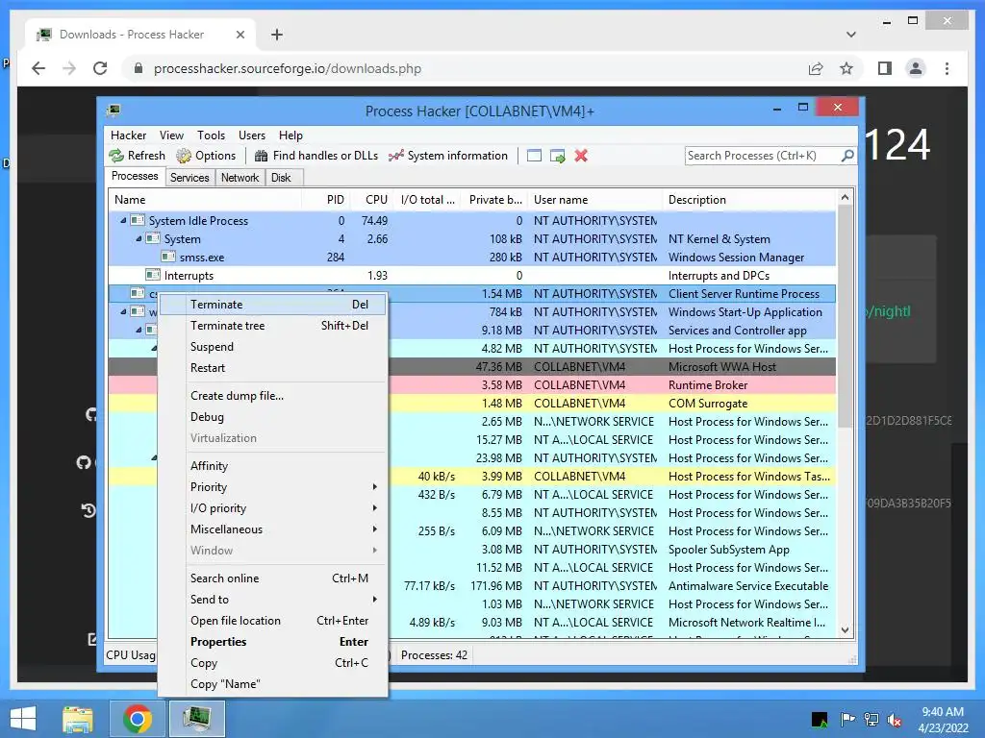Screen dimensions: 985x738
Task: Click the find window and thread icon
Action: click(557, 156)
